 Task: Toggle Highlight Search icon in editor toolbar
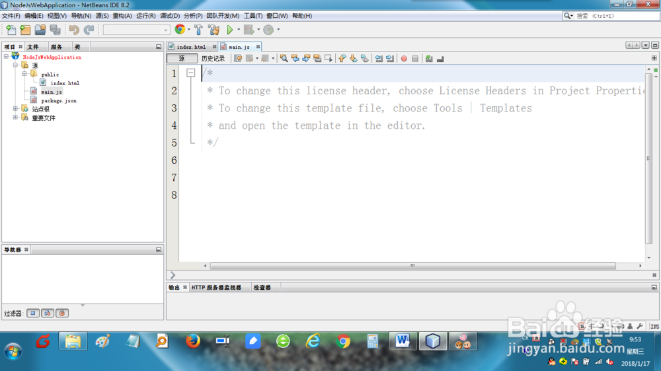click(x=317, y=59)
